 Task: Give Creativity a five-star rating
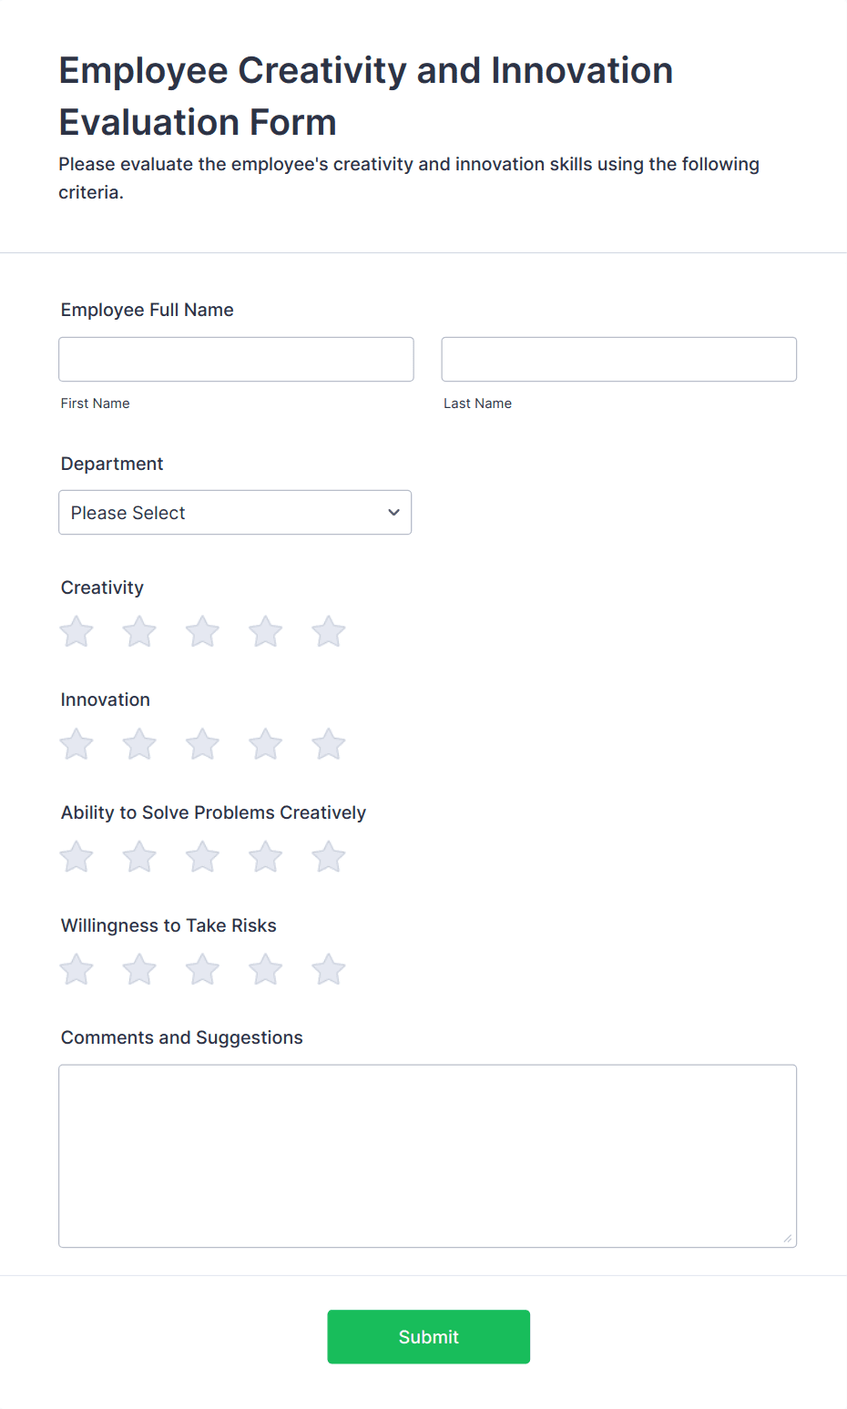[x=329, y=631]
